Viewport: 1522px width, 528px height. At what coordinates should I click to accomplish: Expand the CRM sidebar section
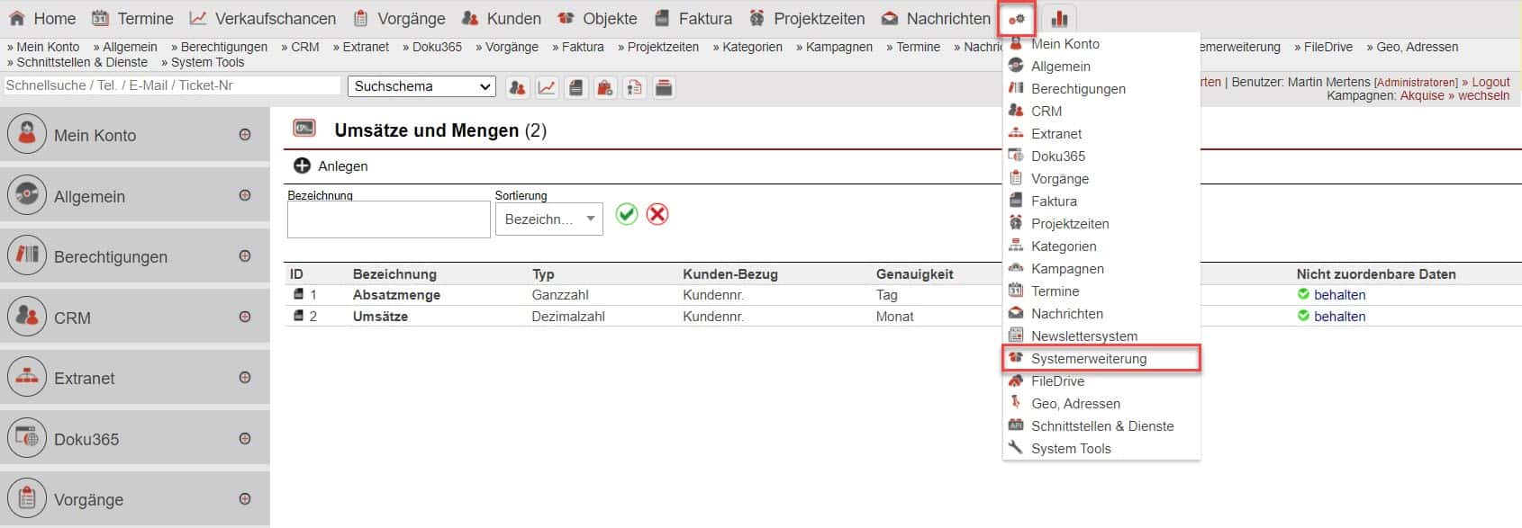coord(245,317)
